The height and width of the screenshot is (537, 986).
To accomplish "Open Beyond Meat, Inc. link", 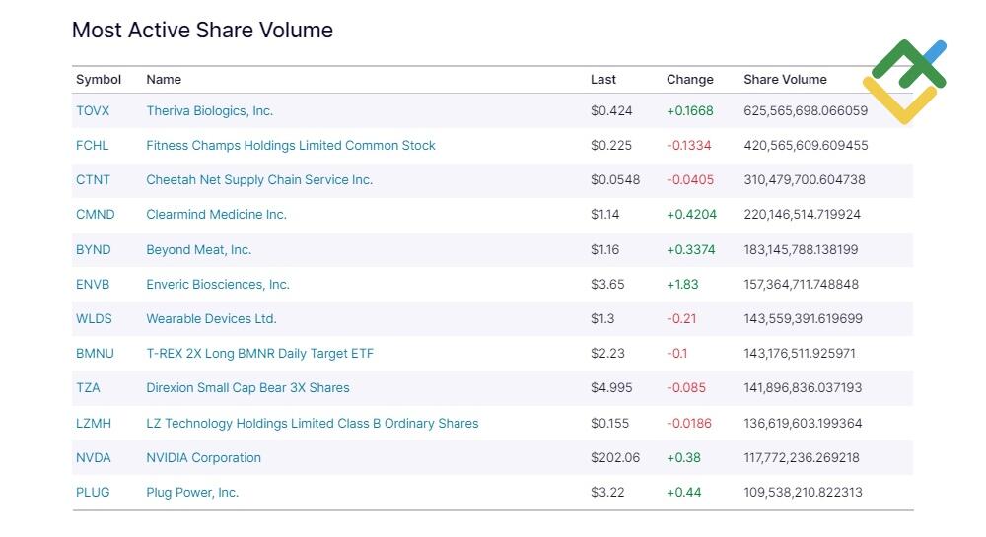I will 199,250.
